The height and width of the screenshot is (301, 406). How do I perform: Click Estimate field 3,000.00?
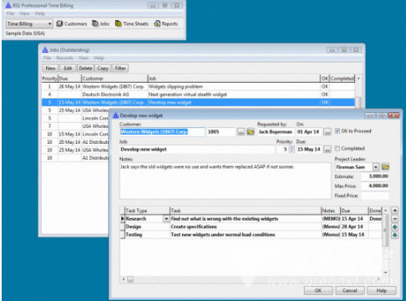pos(375,176)
